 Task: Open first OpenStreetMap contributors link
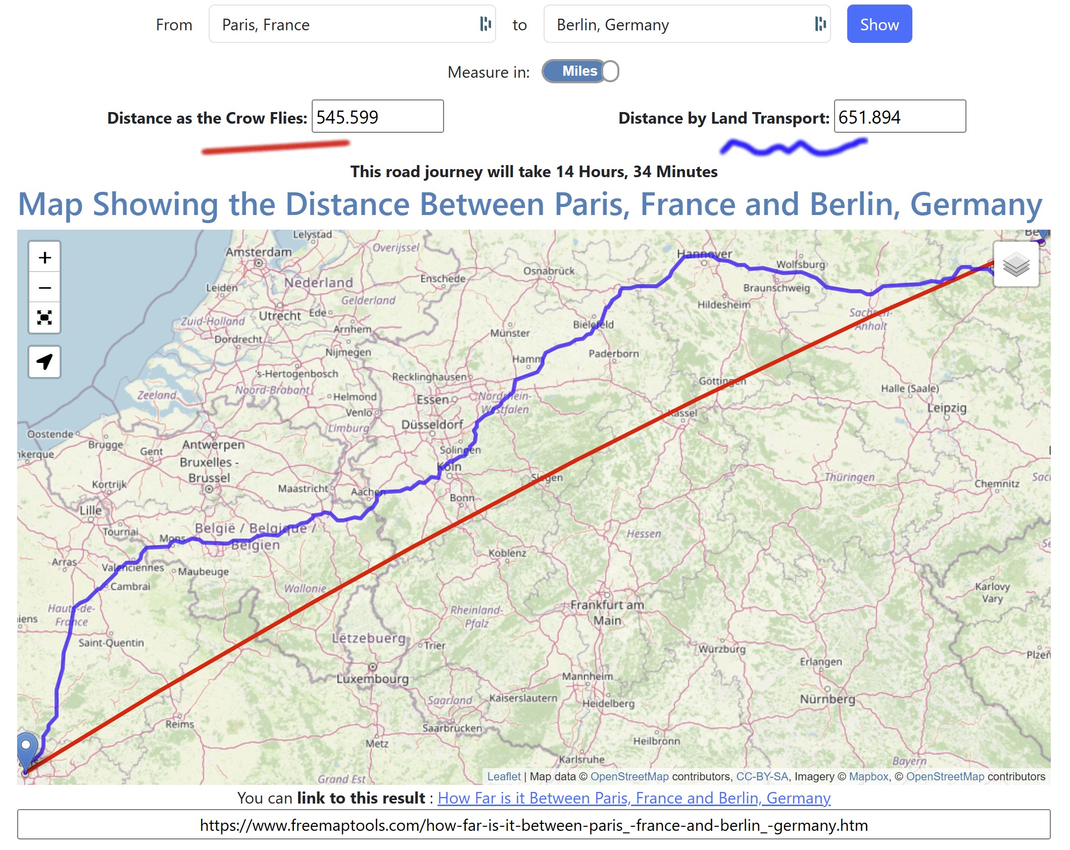click(629, 776)
